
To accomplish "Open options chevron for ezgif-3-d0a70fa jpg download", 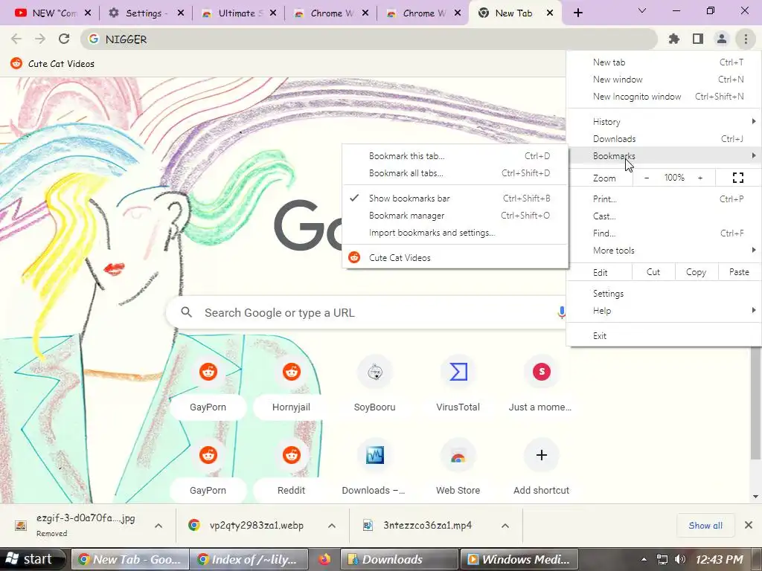I will pos(159,526).
